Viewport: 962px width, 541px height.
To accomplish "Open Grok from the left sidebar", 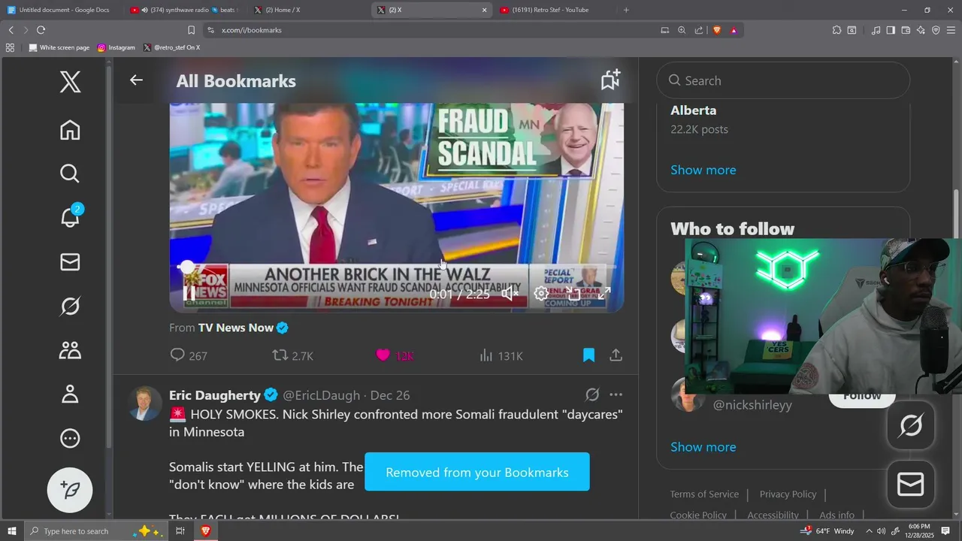I will click(70, 306).
